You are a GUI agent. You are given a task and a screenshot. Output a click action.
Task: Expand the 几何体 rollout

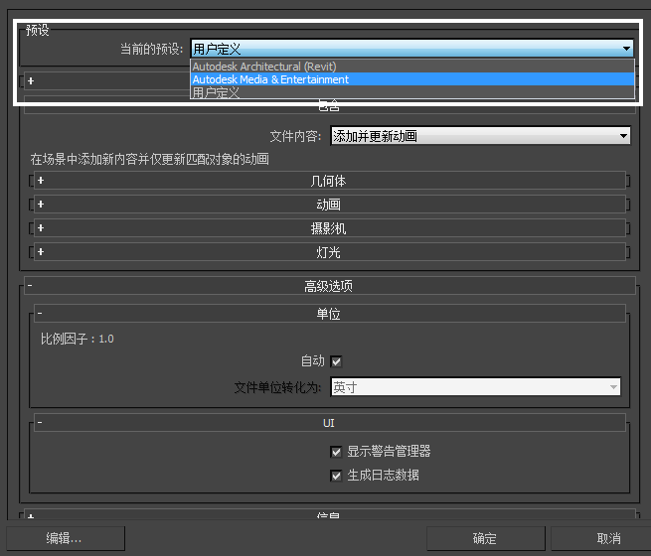pyautogui.click(x=330, y=181)
